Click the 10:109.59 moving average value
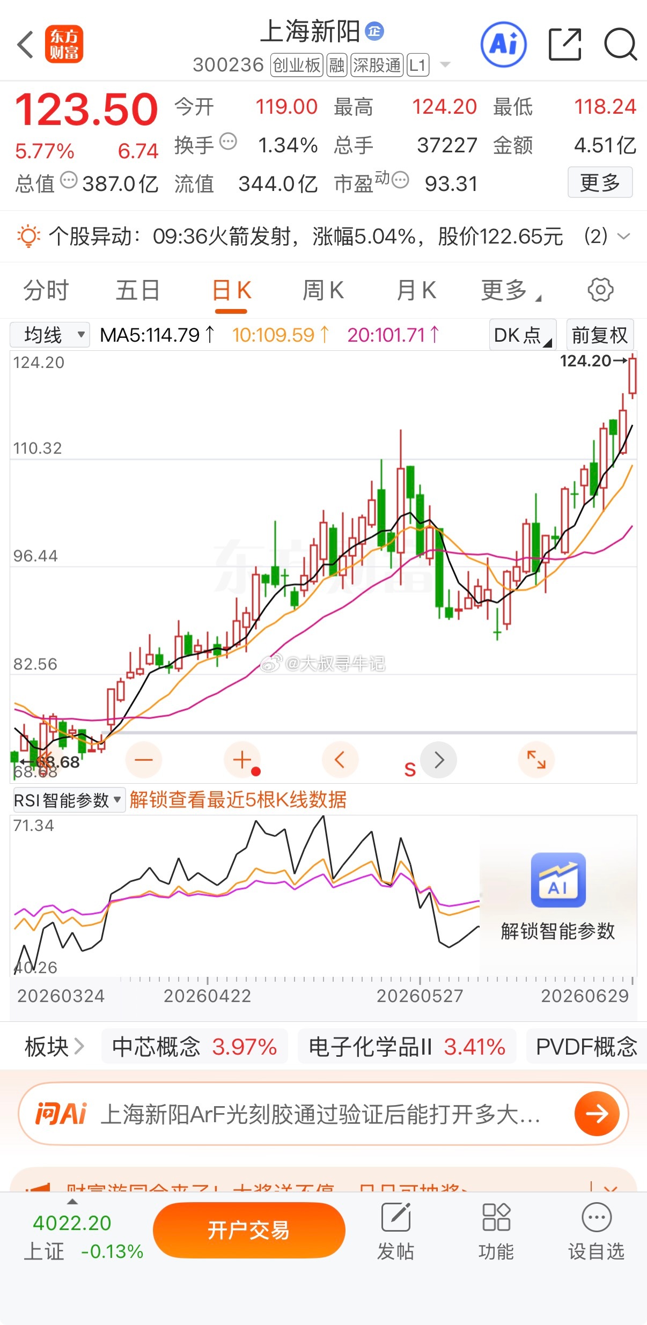 coord(280,335)
